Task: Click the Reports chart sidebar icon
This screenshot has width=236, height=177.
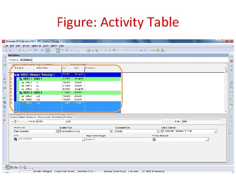Action: (x=5, y=87)
